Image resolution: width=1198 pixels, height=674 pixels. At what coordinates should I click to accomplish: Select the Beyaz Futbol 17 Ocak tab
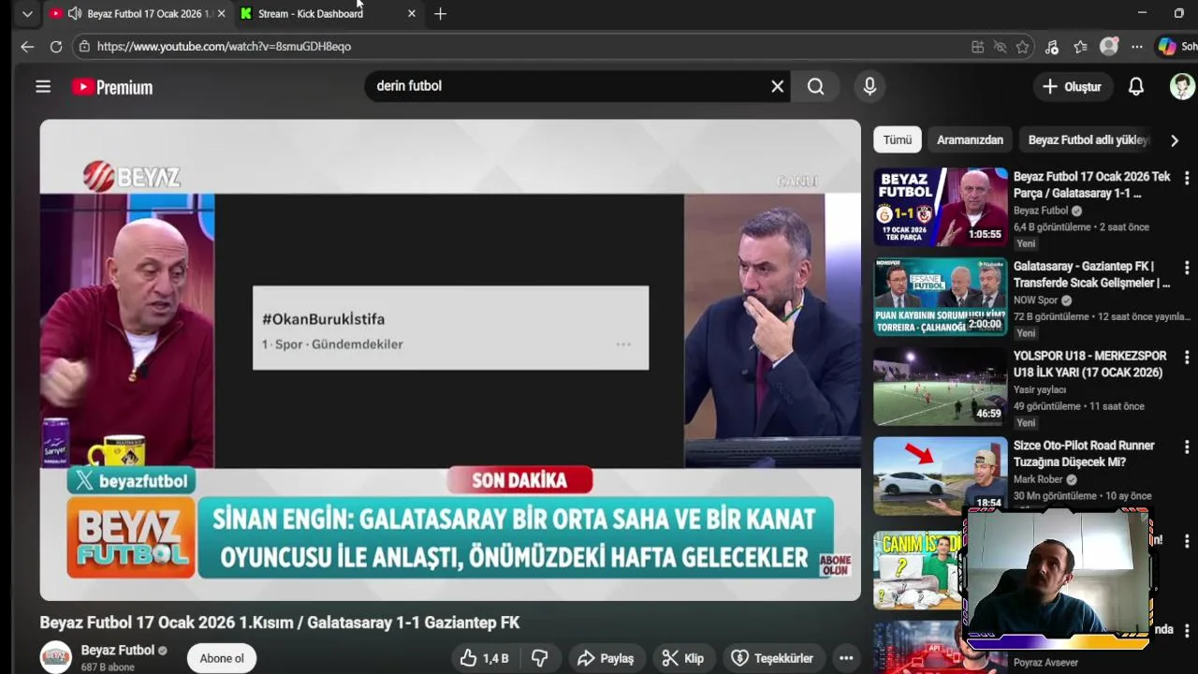point(137,13)
